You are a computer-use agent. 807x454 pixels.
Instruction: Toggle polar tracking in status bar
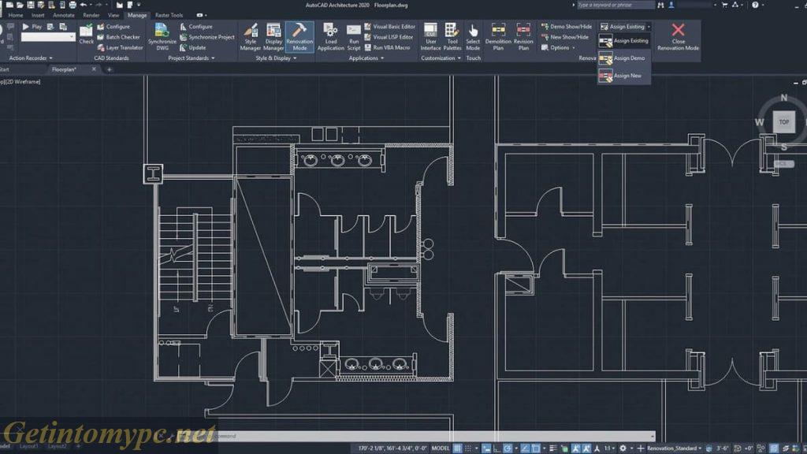[x=508, y=448]
